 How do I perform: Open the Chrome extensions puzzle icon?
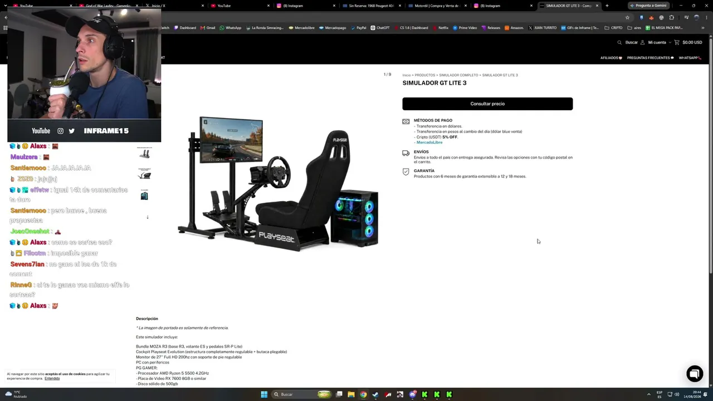pos(671,17)
